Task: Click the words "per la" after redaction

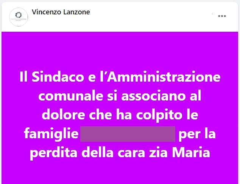Action: coord(197,135)
